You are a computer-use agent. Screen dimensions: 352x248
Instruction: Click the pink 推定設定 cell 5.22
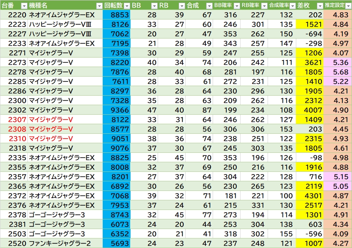(x=337, y=81)
